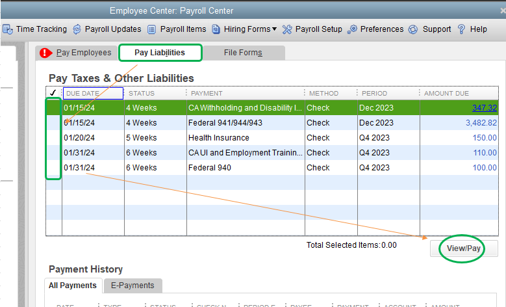506x307 pixels.
Task: Switch to the File Forms tab
Action: [x=243, y=53]
